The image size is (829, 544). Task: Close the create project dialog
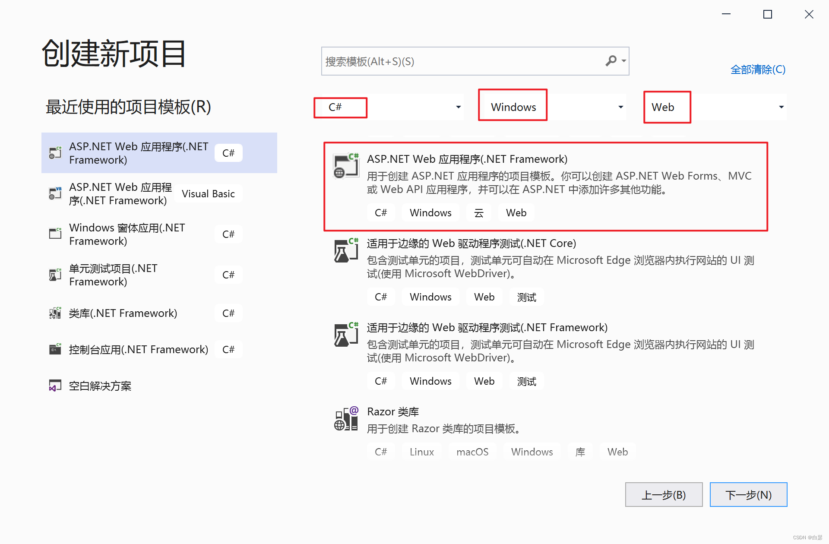(809, 14)
